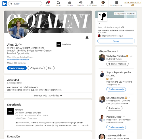Screen dimensions: 142x139
Task: Expand Para negocios grid menu
Action: pos(116,4)
